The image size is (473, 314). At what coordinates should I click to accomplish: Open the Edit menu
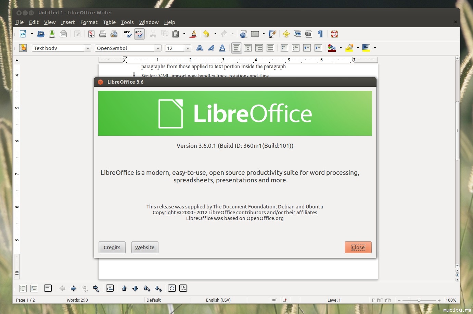(34, 22)
